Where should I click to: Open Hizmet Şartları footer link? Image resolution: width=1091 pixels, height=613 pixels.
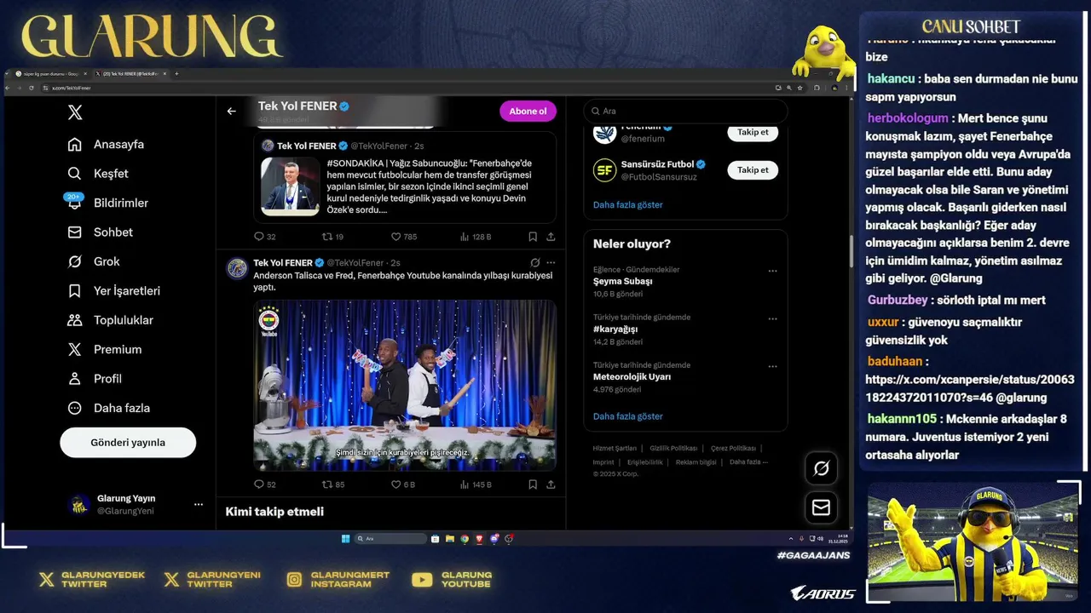tap(615, 448)
